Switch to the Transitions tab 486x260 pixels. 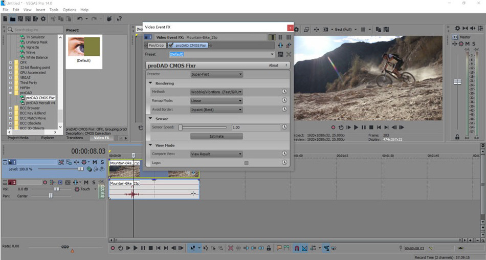point(74,138)
